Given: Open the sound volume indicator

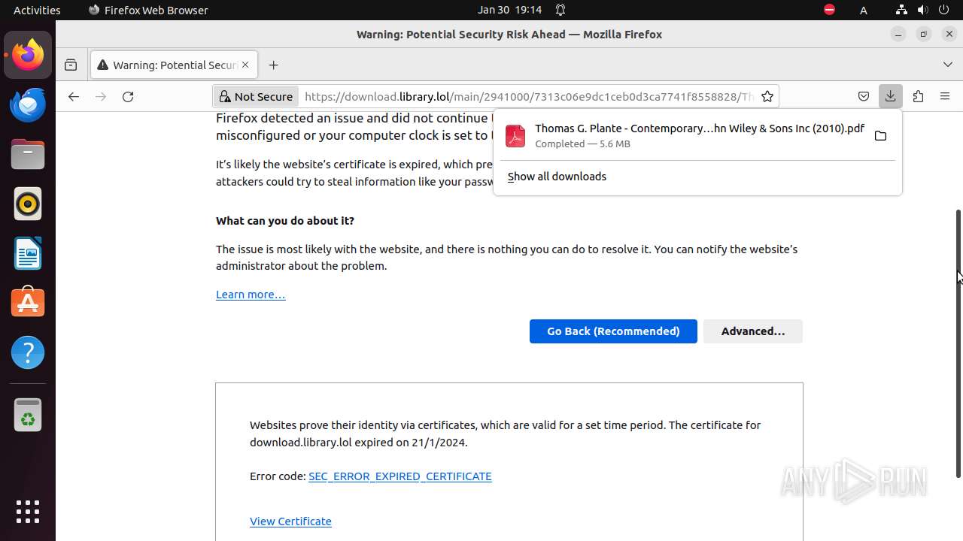Looking at the screenshot, I should tap(922, 10).
